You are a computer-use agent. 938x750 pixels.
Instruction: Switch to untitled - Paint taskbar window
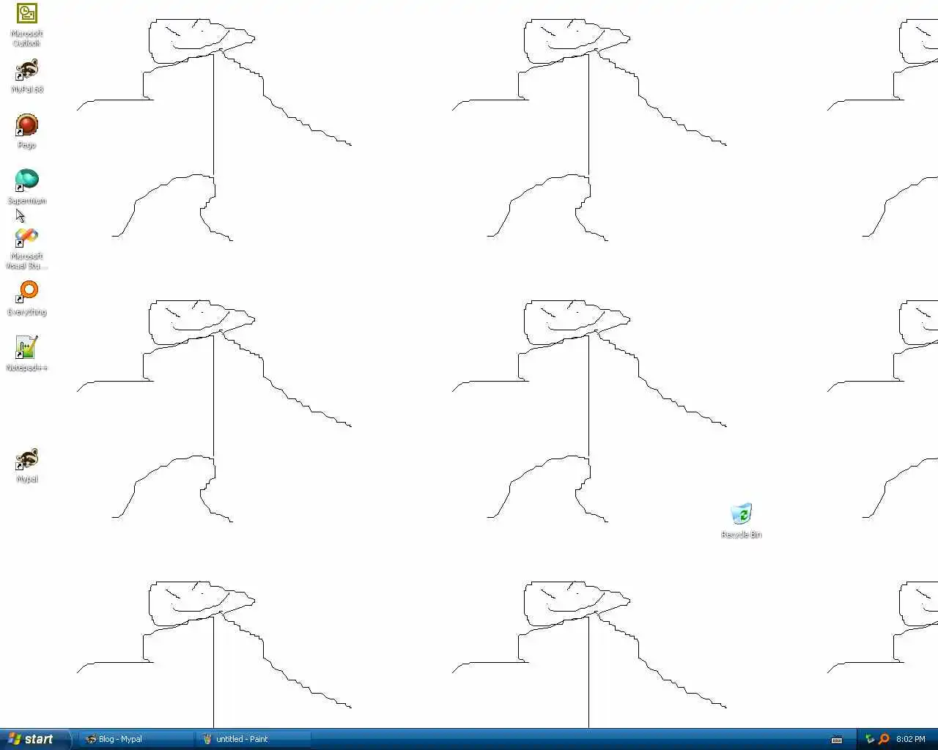pos(254,739)
